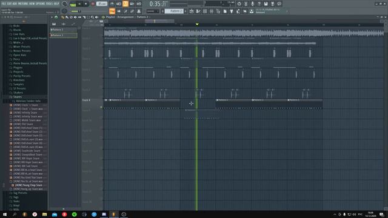Click the master pitch knob

pos(64,11)
